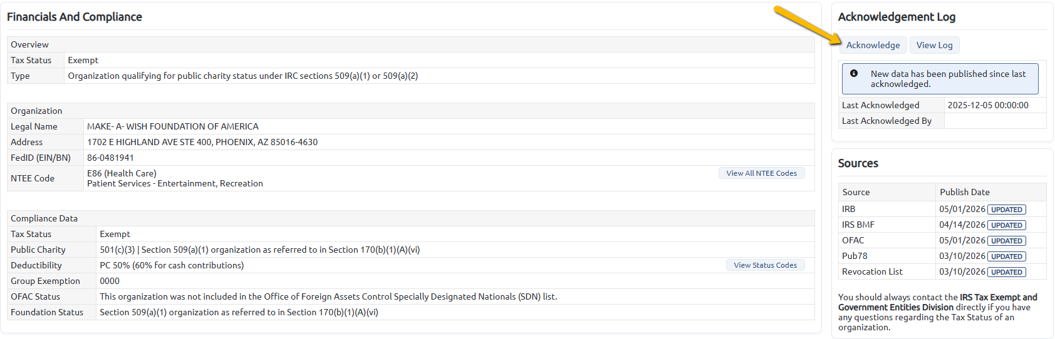Image resolution: width=1055 pixels, height=339 pixels.
Task: Click the UPDATED badge for IRS BMF
Action: click(1007, 225)
